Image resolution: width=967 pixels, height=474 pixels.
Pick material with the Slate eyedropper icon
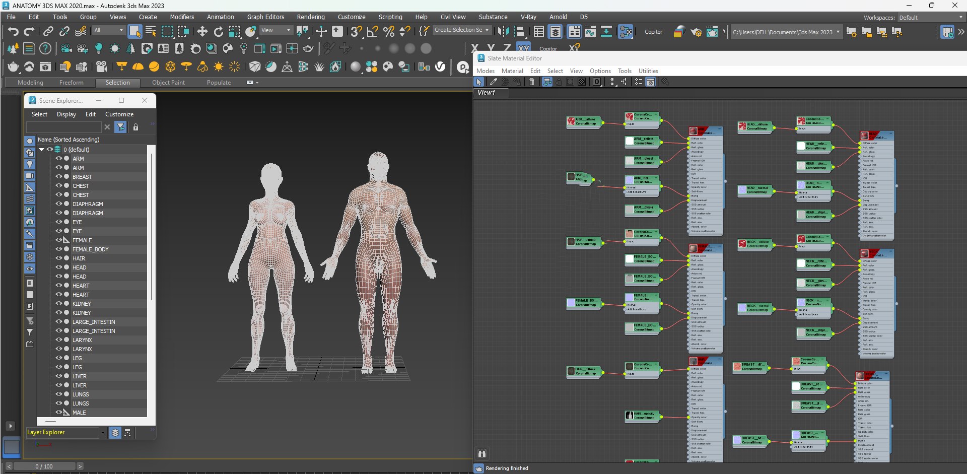tap(493, 82)
